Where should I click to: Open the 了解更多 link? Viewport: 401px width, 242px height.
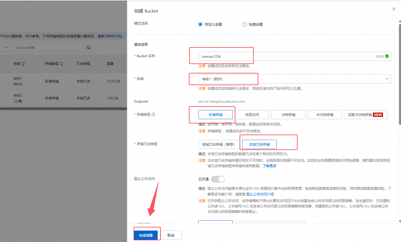pos(269,166)
